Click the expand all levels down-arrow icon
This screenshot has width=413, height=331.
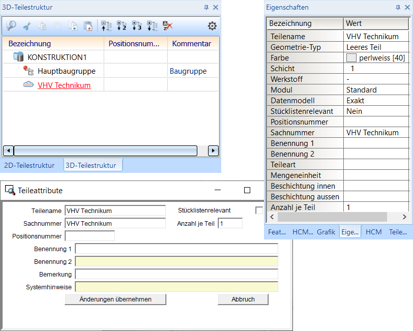point(152,26)
